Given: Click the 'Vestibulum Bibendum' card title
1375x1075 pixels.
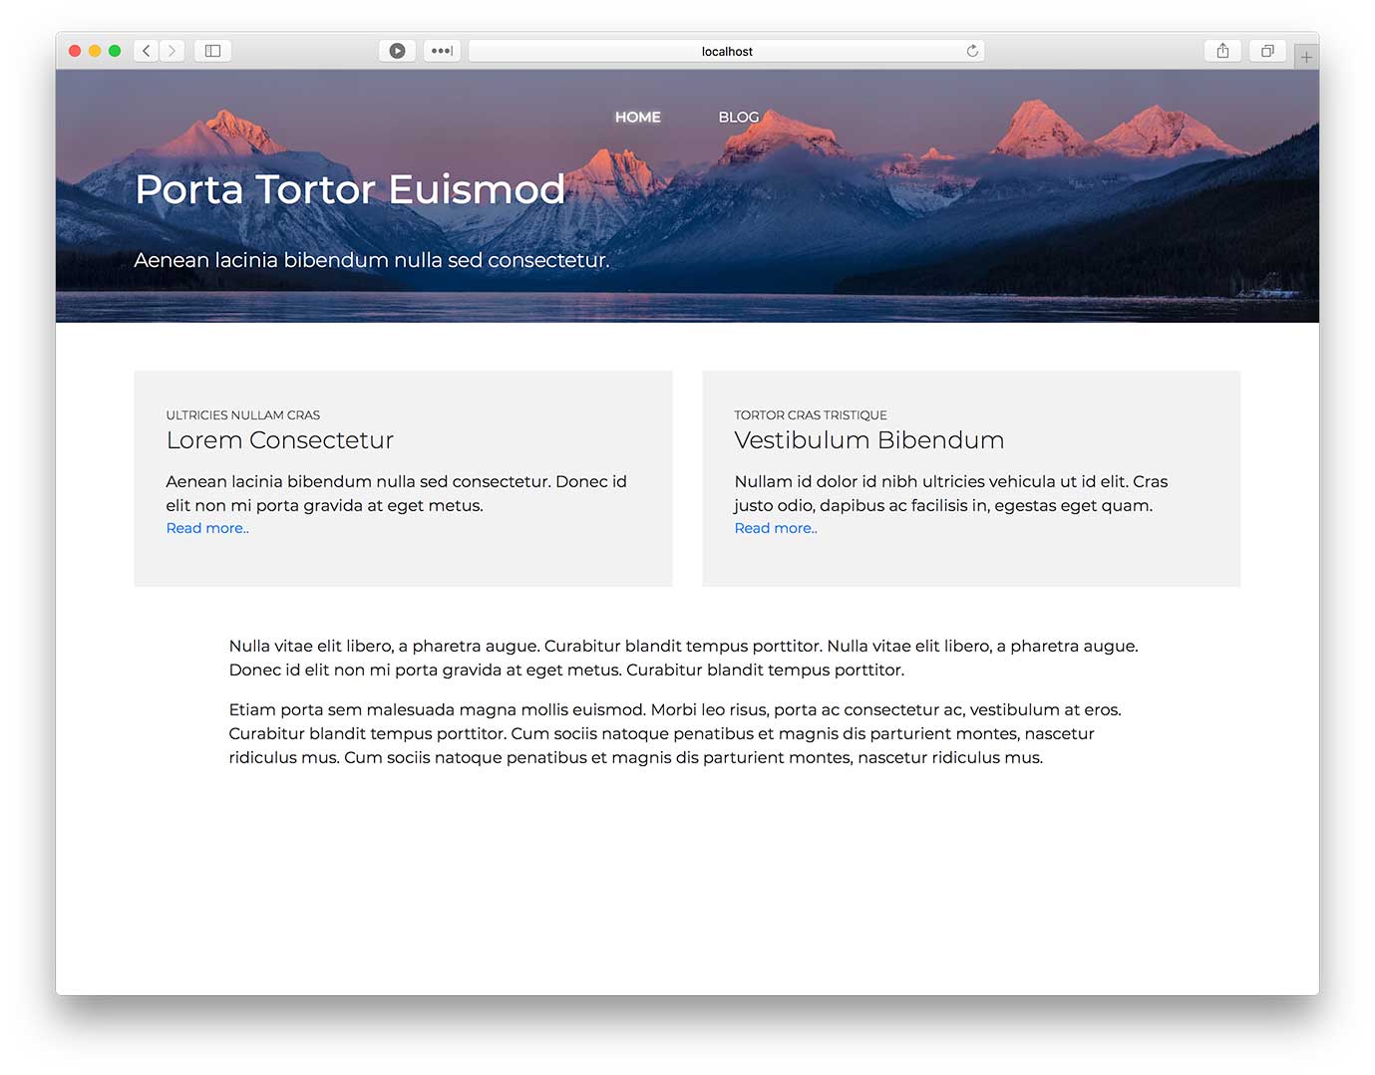Looking at the screenshot, I should point(869,440).
